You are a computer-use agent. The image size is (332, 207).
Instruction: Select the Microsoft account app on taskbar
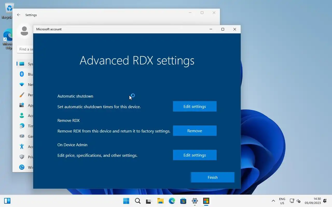pos(206,201)
